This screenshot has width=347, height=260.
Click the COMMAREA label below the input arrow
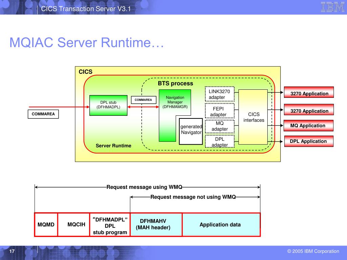[x=43, y=114]
